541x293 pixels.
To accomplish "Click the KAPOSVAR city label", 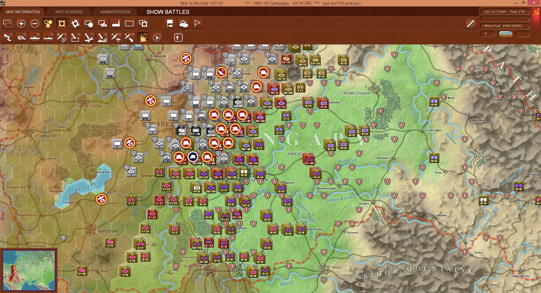I will (x=108, y=231).
